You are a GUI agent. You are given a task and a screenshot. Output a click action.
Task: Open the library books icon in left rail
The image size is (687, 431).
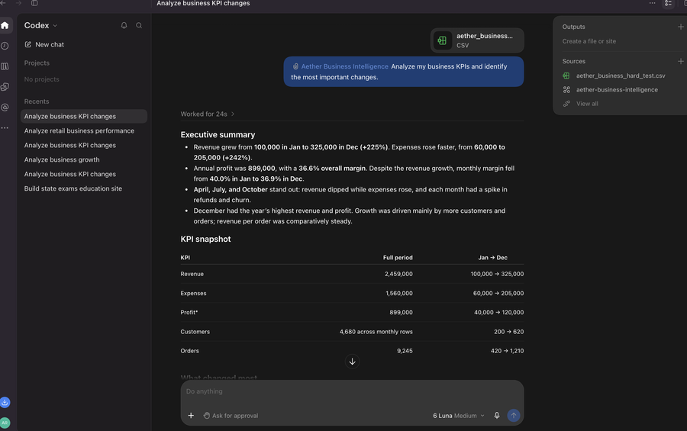5,66
